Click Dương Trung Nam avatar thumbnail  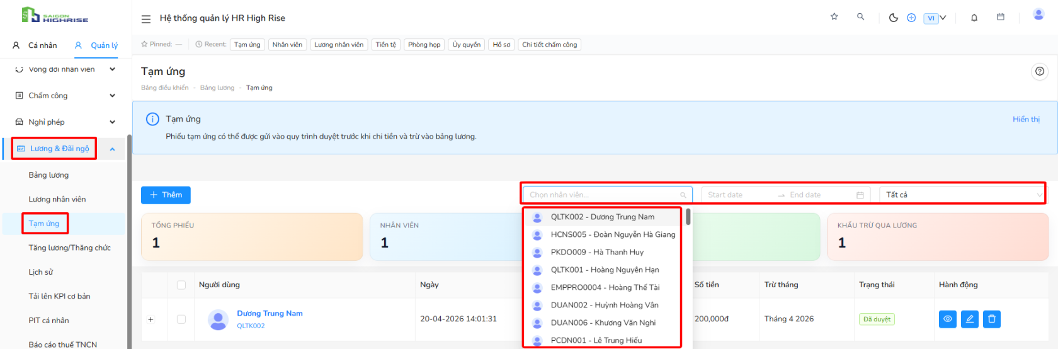(218, 319)
